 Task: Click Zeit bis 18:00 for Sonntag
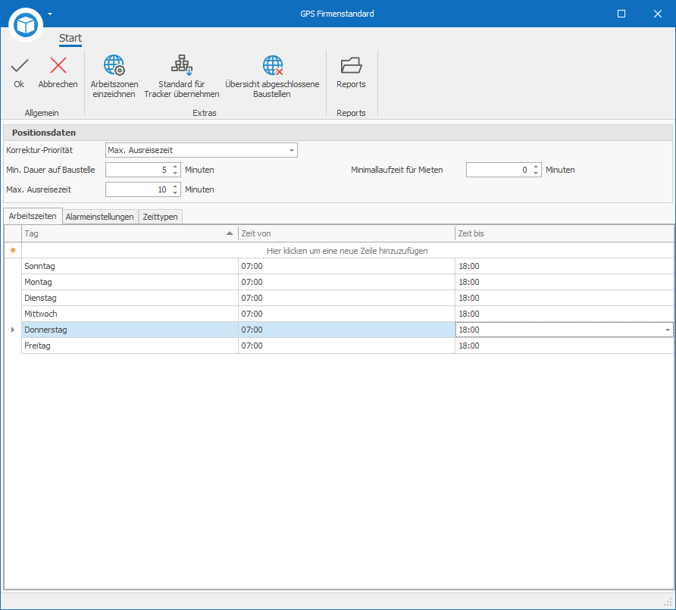[x=565, y=267]
